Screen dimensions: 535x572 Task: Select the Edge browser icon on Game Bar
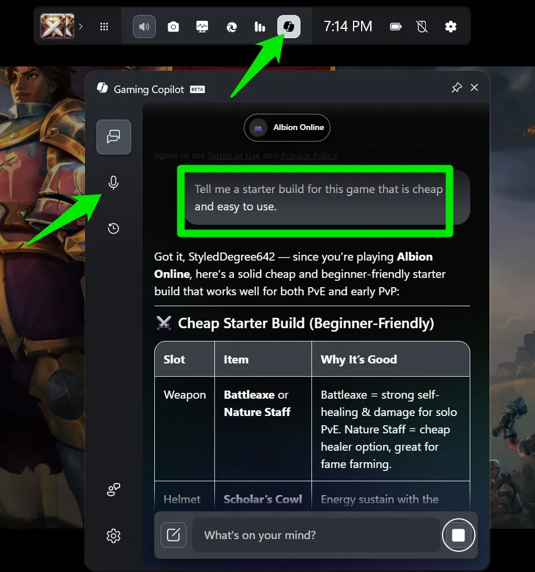(231, 26)
